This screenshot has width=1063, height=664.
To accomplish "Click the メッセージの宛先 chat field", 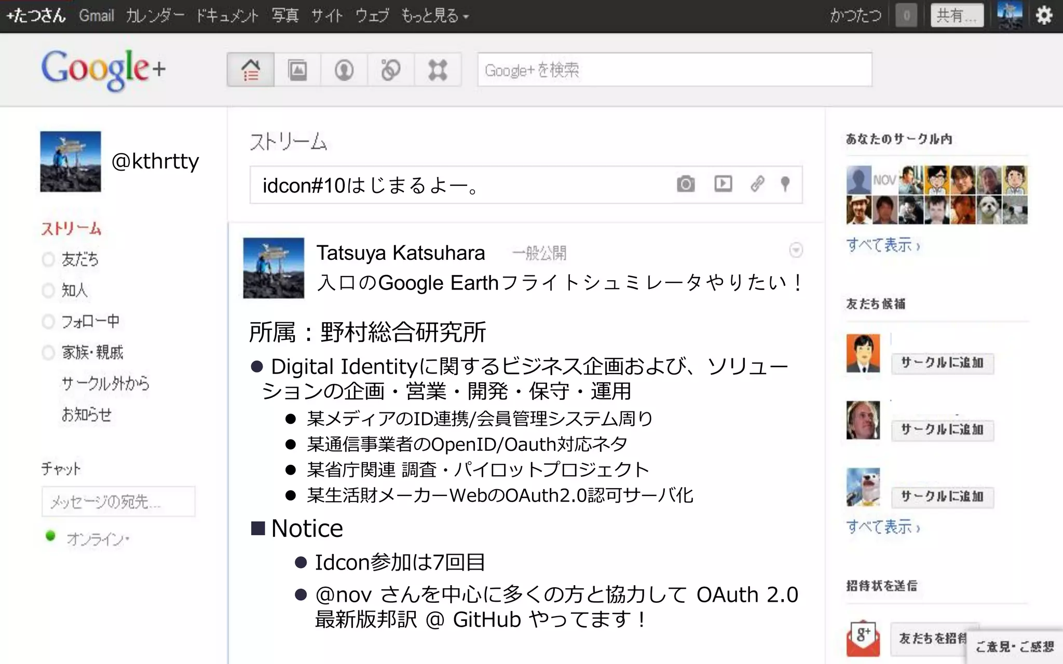I will coord(118,501).
